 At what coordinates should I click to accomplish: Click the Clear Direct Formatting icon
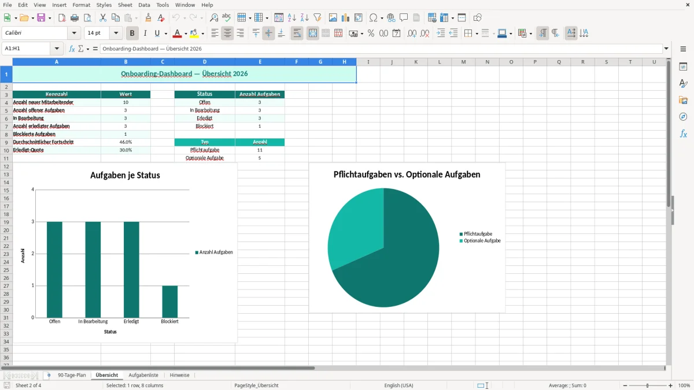click(161, 18)
